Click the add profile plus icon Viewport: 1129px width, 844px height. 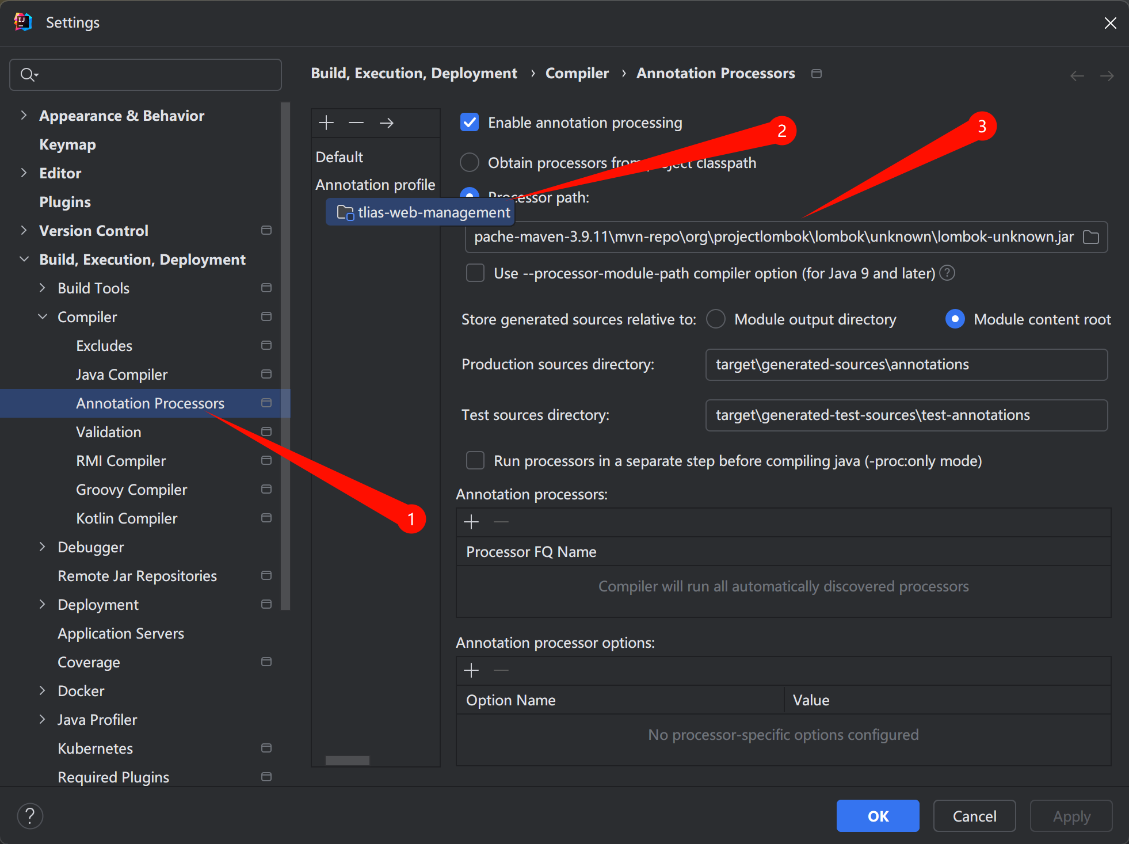click(x=326, y=123)
